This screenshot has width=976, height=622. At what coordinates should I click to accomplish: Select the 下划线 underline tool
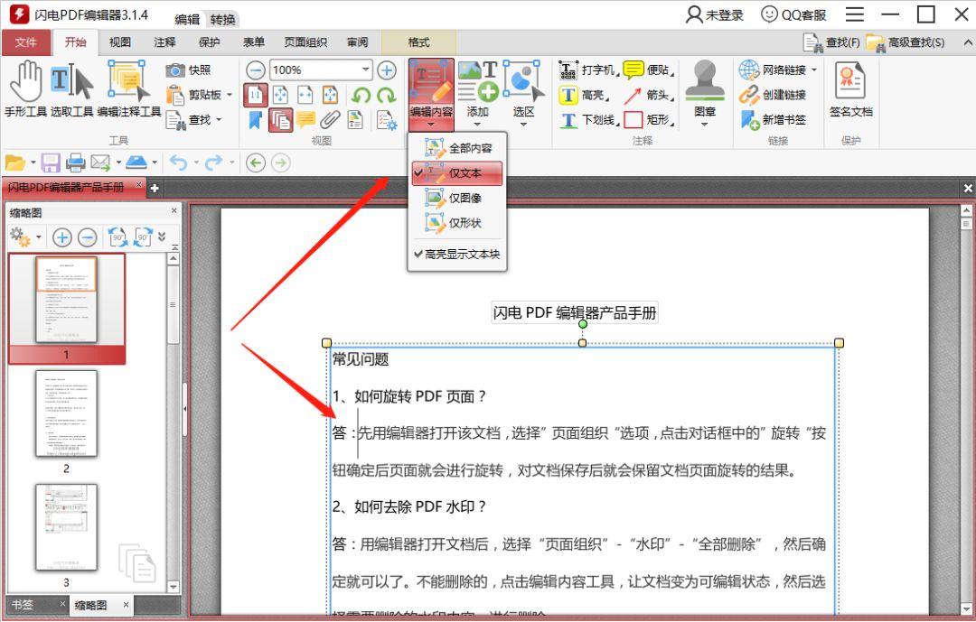[x=588, y=119]
